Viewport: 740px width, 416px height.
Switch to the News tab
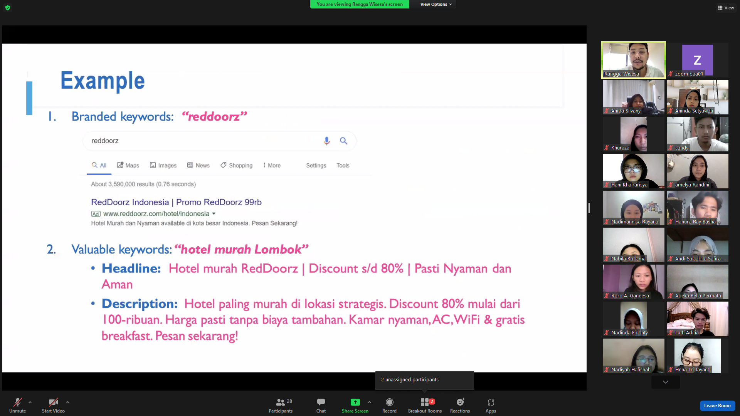point(198,165)
